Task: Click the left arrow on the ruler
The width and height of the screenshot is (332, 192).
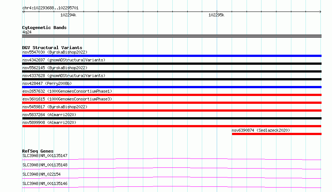Action: click(24, 12)
